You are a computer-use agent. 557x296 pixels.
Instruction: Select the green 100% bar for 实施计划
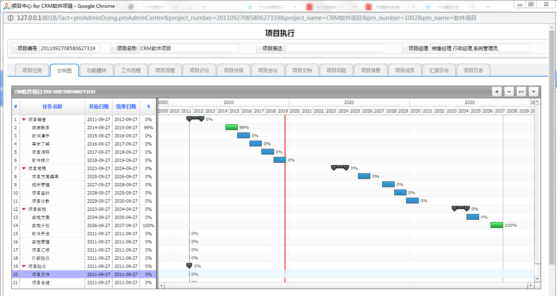497,225
